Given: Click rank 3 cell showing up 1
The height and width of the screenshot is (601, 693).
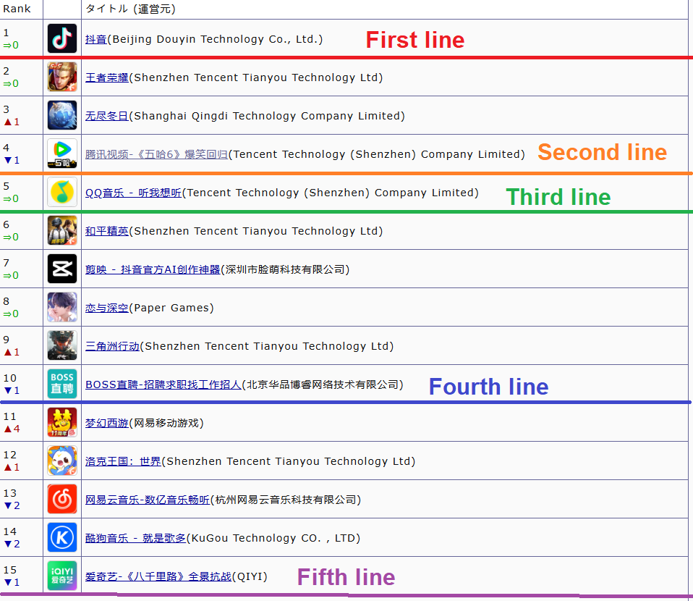Looking at the screenshot, I should click(x=21, y=115).
